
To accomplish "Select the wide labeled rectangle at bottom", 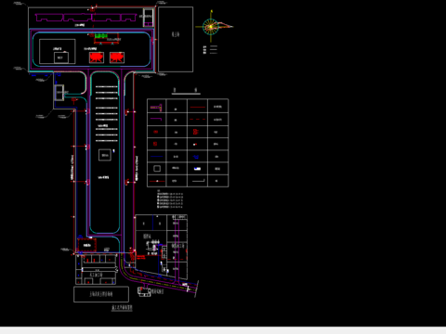I will pos(101,294).
